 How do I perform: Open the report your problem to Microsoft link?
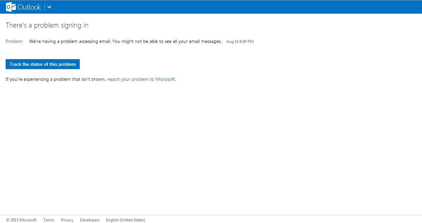tap(141, 79)
